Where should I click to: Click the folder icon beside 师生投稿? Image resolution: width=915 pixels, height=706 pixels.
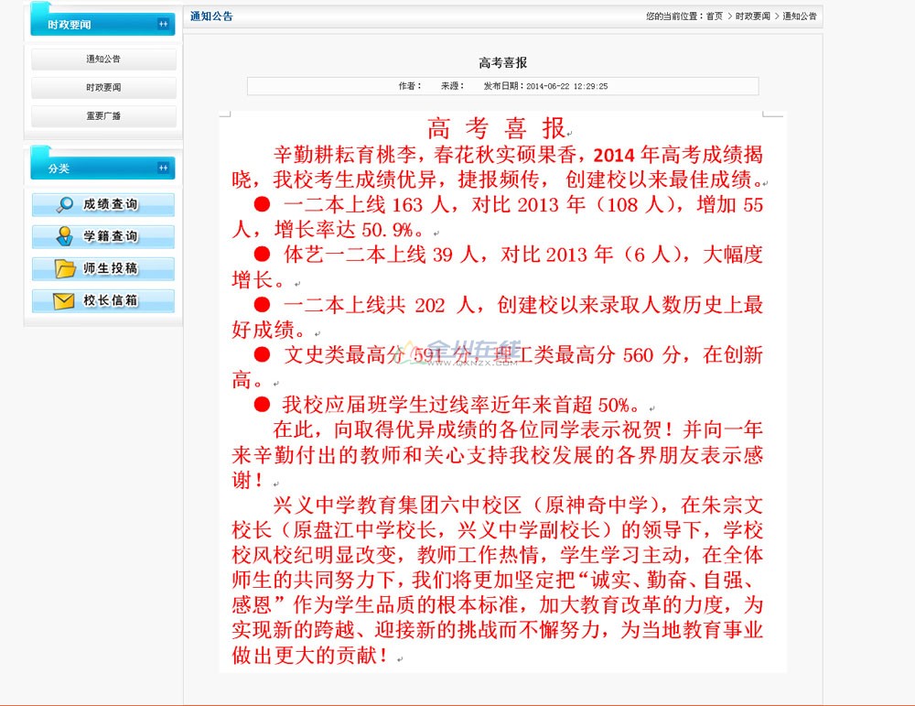click(65, 268)
